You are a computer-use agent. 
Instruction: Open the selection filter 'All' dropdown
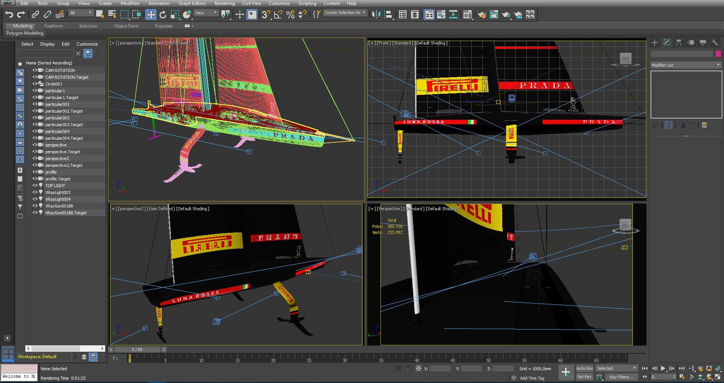[81, 13]
